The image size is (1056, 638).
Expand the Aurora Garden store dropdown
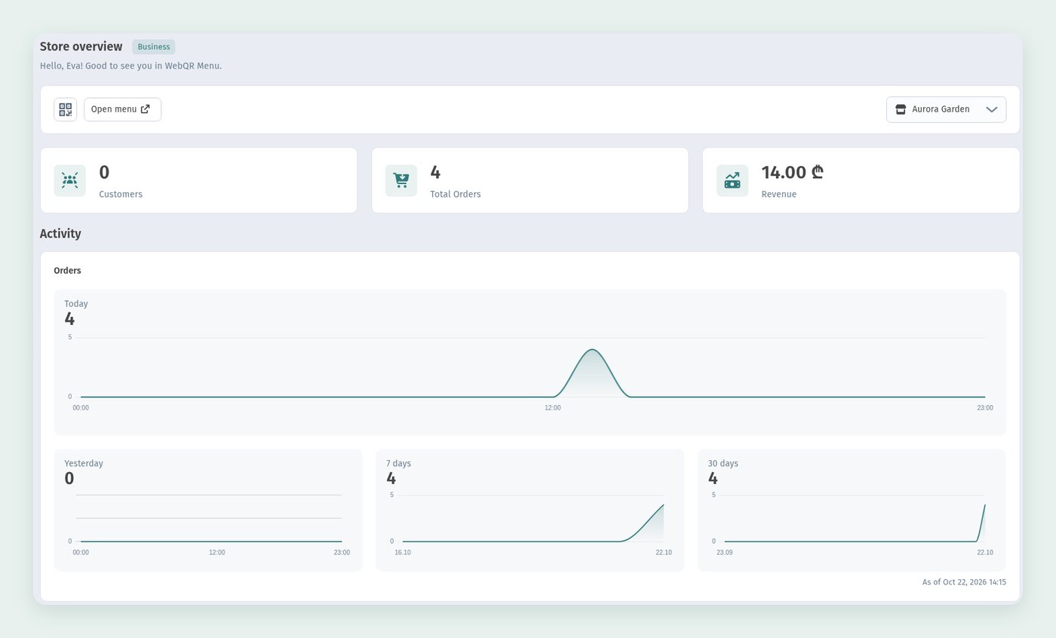(x=946, y=109)
